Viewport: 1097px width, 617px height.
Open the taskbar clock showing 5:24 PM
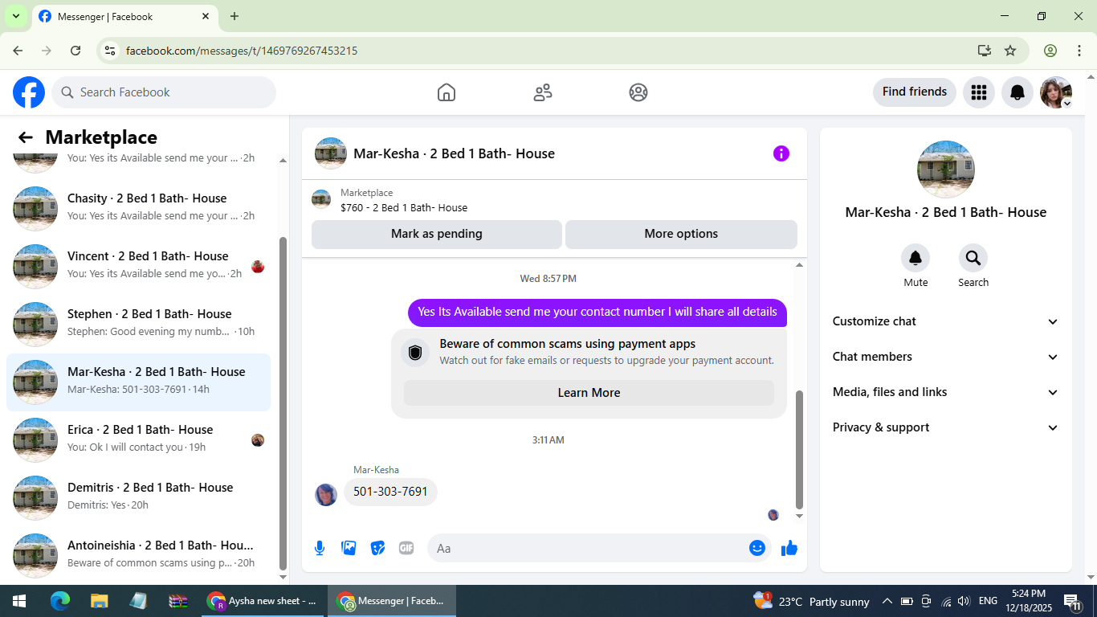[x=1028, y=601]
